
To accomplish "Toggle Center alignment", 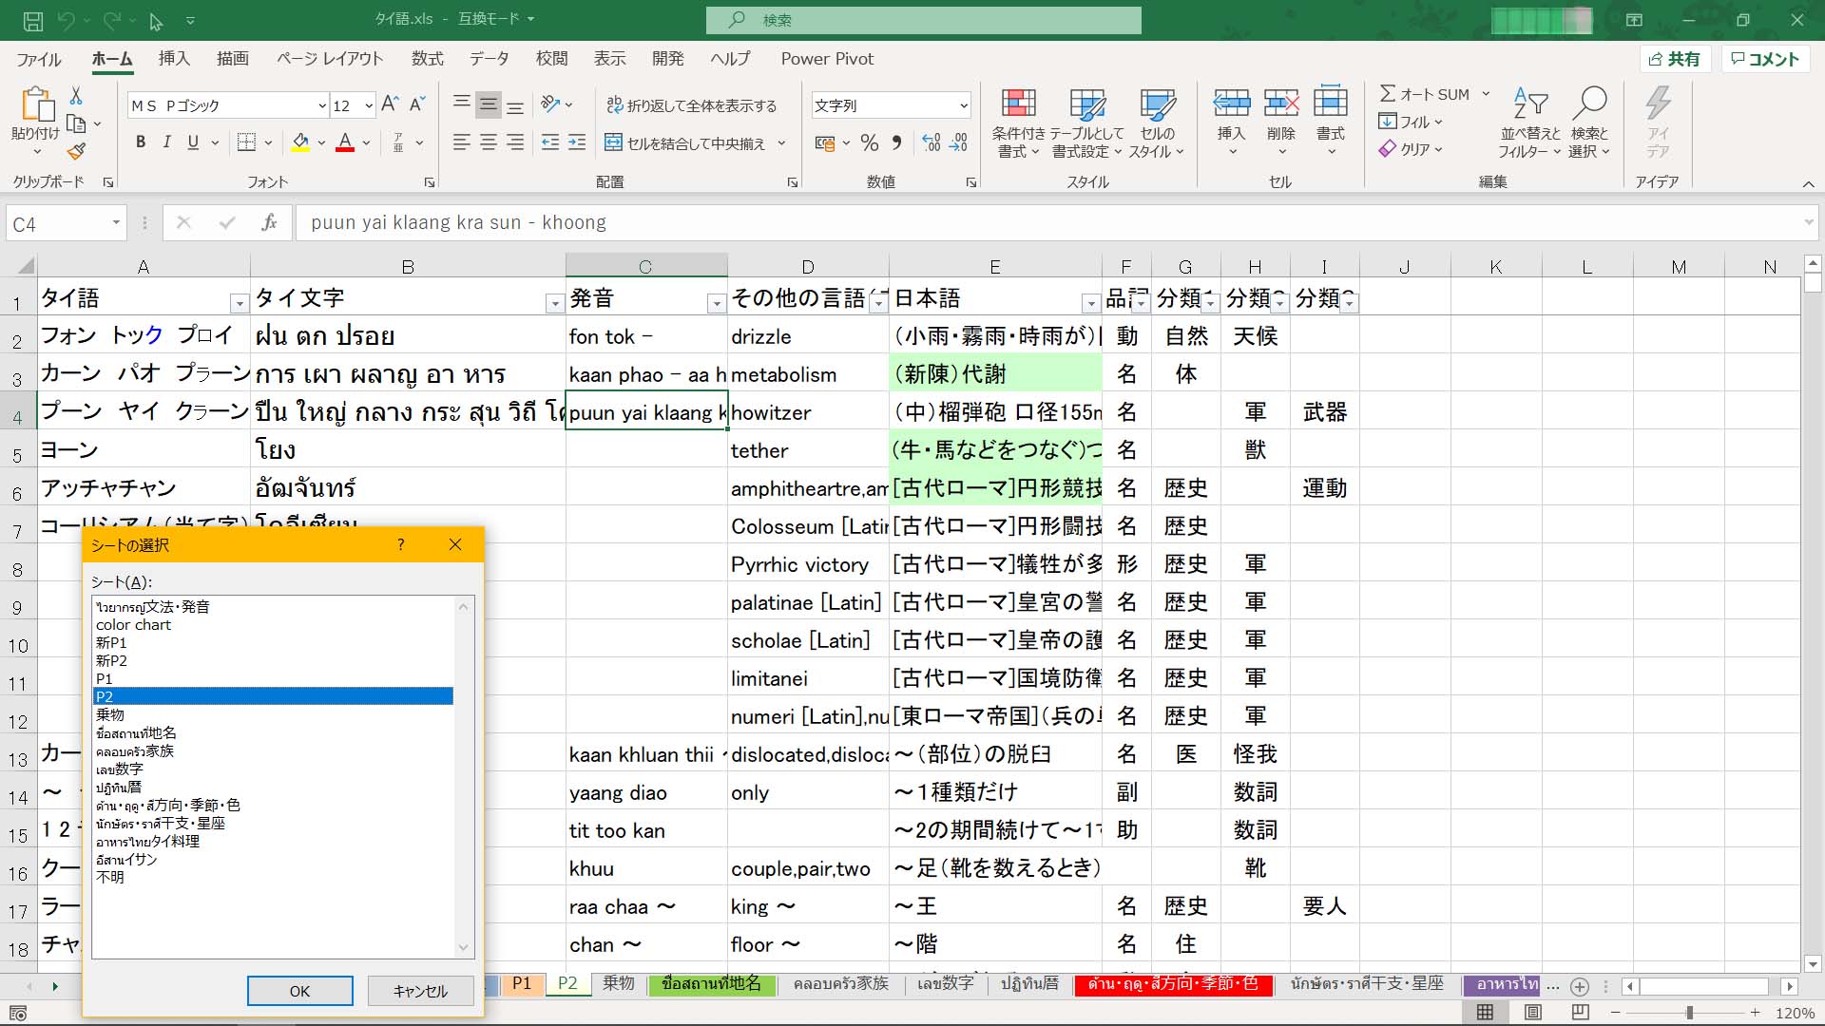I will click(x=489, y=142).
